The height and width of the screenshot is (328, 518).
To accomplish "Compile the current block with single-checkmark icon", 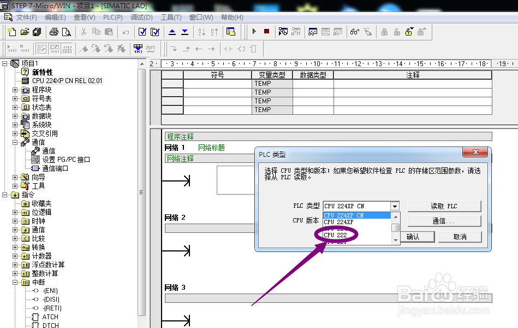I will pos(142,32).
